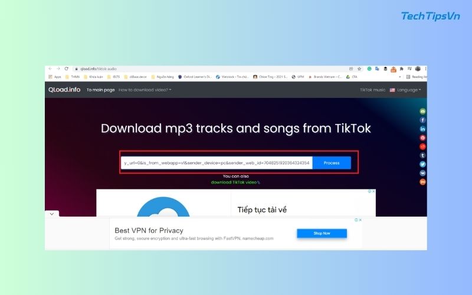The image size is (472, 295).
Task: Go to 'To main page' nav item
Action: [x=100, y=90]
